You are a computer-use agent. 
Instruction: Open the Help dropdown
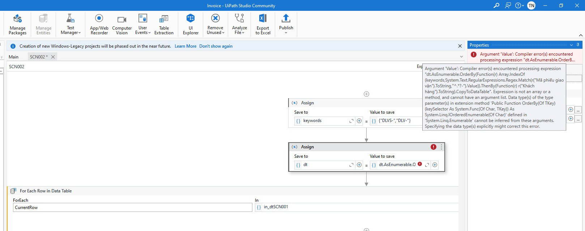click(x=520, y=5)
